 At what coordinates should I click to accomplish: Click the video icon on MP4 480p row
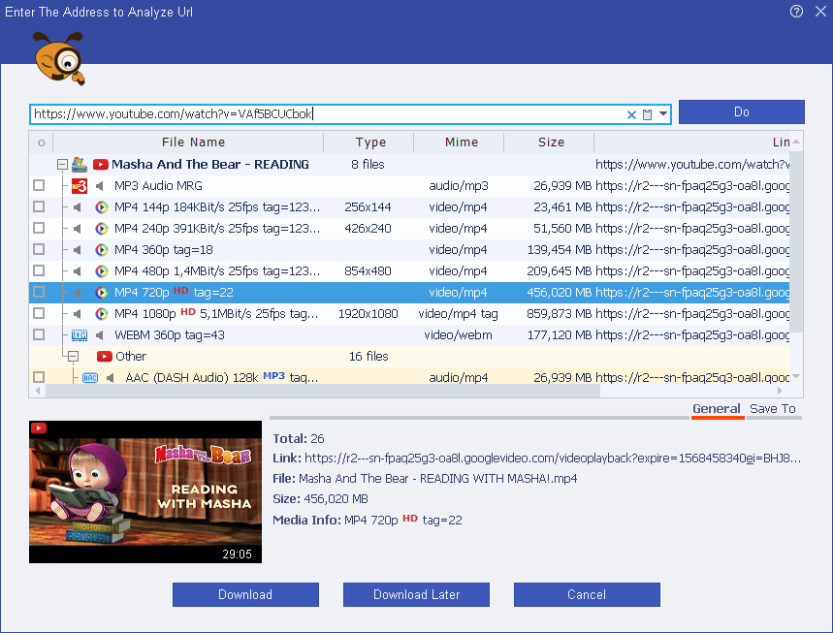[x=101, y=270]
